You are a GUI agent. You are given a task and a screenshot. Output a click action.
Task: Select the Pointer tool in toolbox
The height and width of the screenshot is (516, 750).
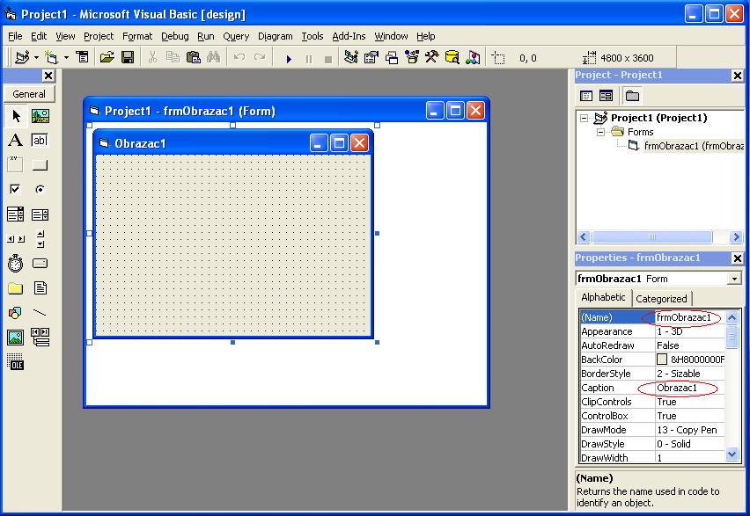pyautogui.click(x=16, y=116)
